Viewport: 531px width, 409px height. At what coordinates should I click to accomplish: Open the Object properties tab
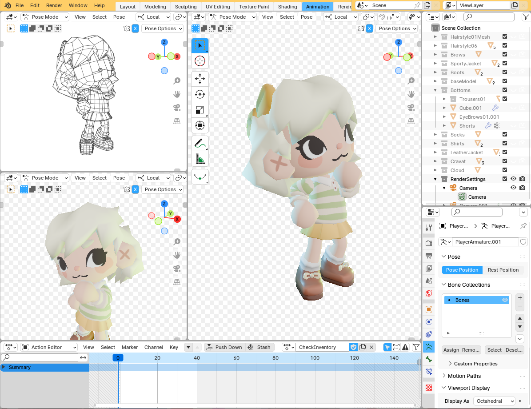[429, 309]
